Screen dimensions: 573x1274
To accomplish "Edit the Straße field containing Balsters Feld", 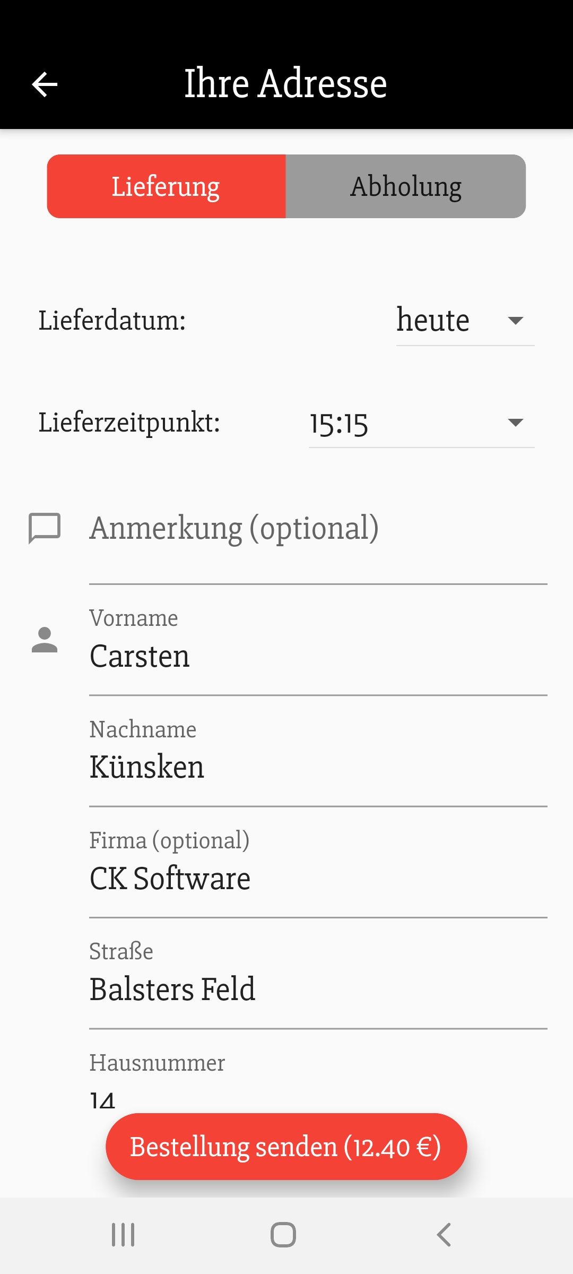I will 317,989.
